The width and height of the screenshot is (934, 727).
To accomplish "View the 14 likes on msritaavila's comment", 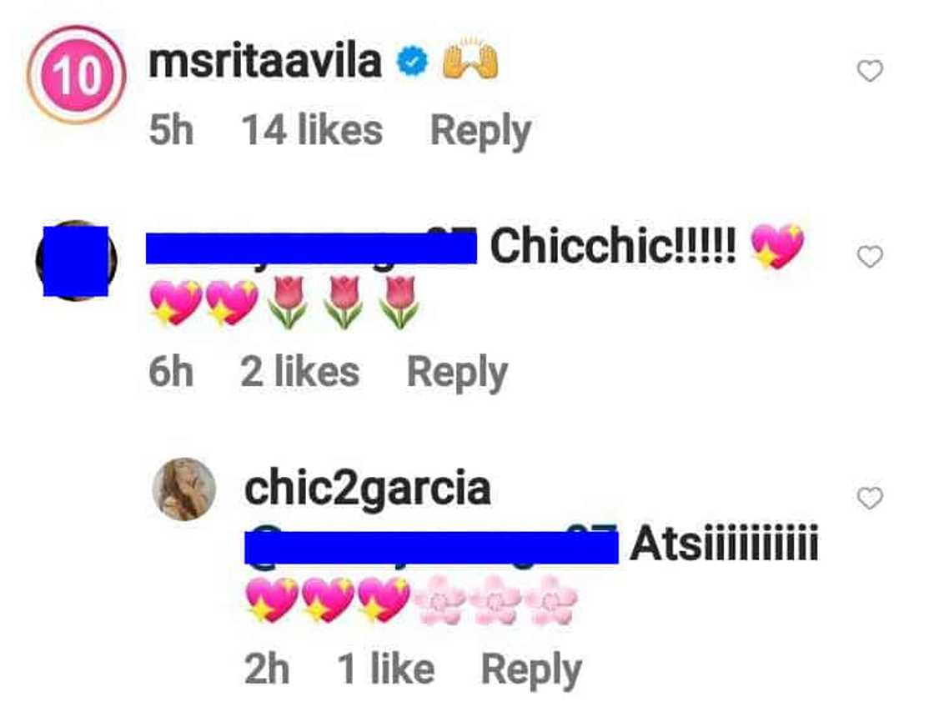I will (x=312, y=130).
